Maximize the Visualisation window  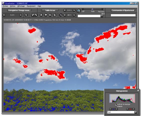click(x=134, y=3)
